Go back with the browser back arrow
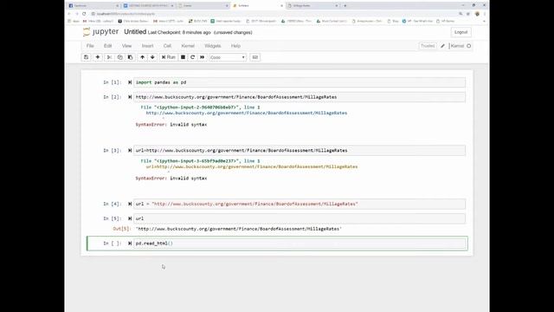This screenshot has height=312, width=554. [x=69, y=14]
